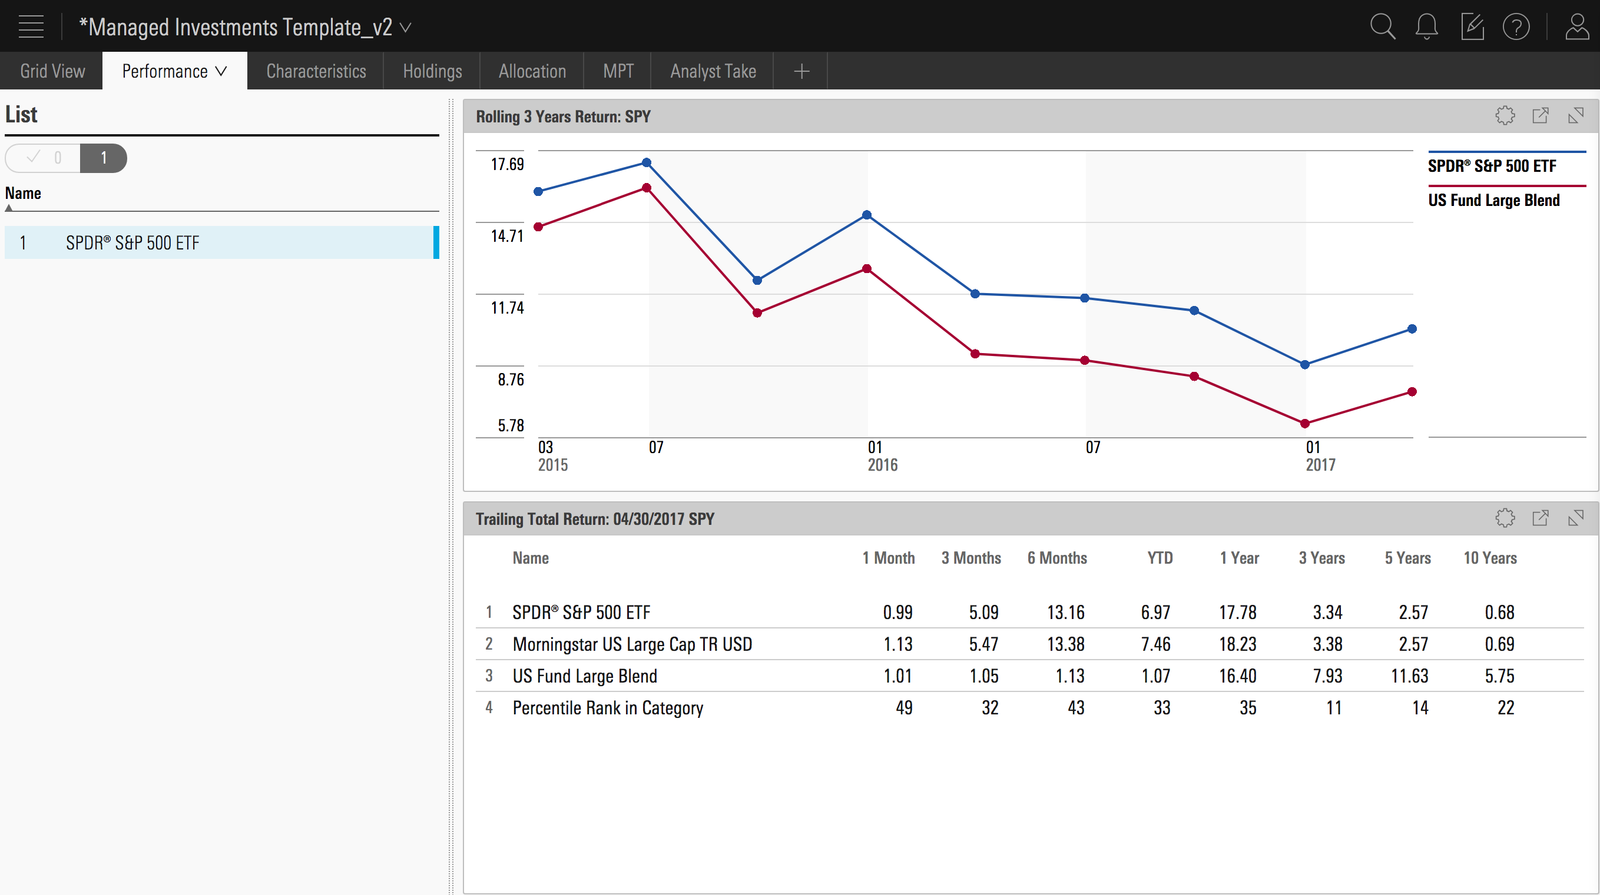Select SPDR S&P 500 ETF in the list
Image resolution: width=1600 pixels, height=895 pixels.
132,242
